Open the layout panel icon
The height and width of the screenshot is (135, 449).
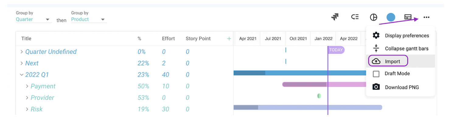coord(408,17)
